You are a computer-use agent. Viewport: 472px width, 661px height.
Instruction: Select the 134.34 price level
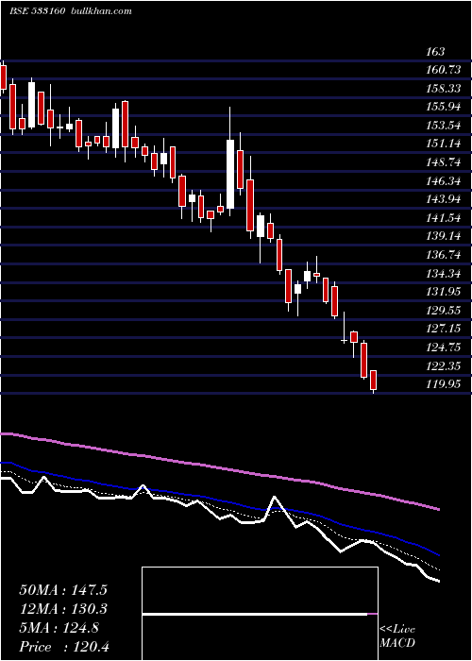pos(445,273)
